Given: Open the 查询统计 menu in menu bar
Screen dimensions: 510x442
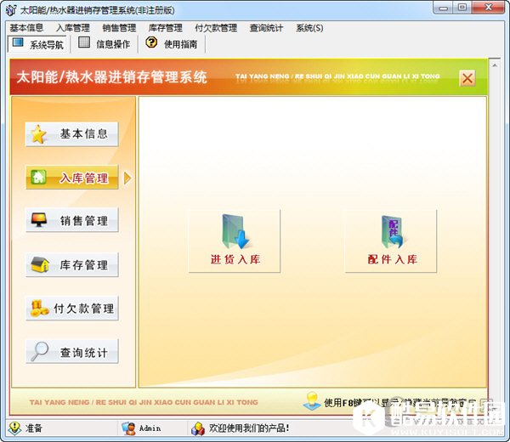Looking at the screenshot, I should [x=266, y=28].
